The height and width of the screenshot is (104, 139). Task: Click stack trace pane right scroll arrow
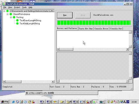[127, 81]
